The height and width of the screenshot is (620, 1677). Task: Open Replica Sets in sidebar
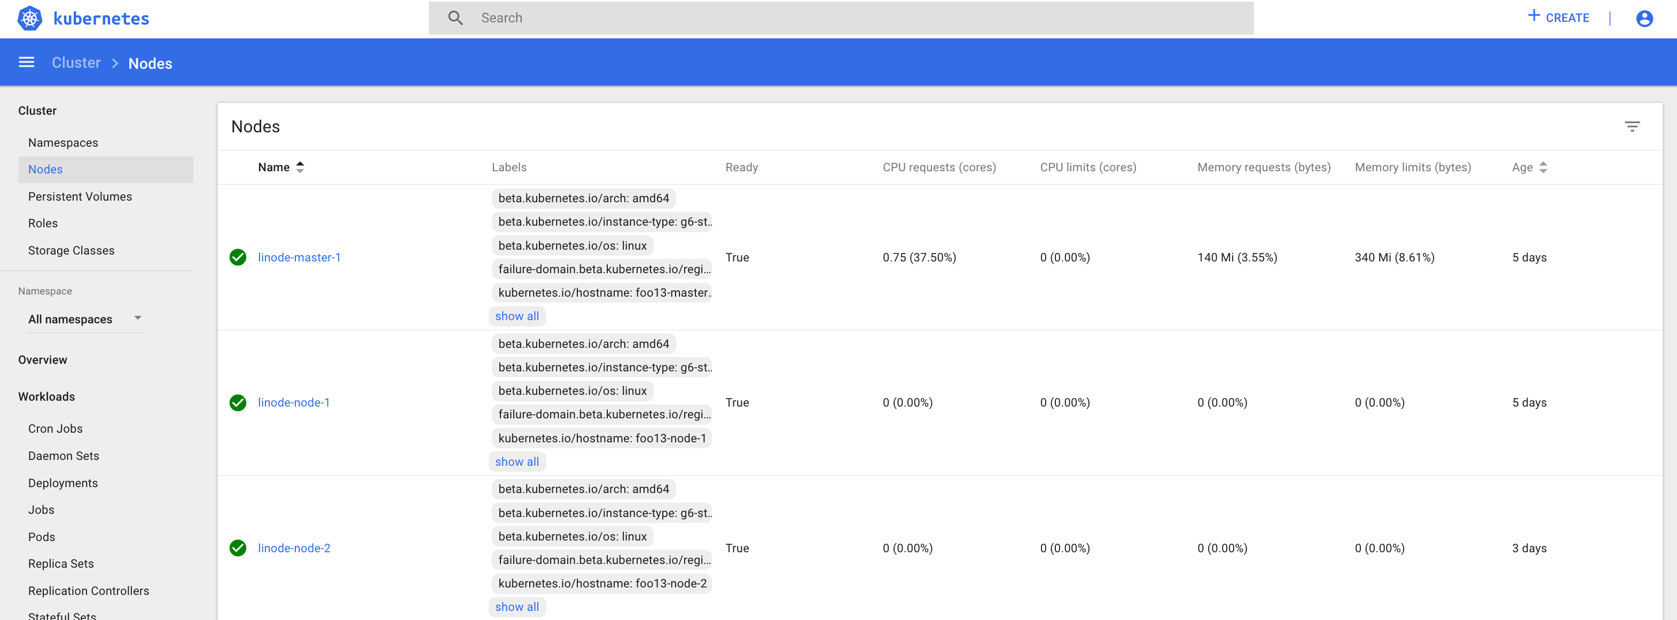61,564
